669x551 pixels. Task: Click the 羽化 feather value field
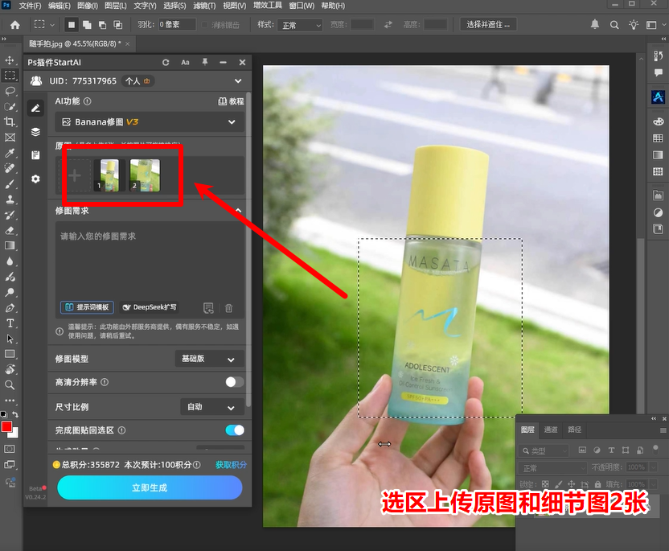177,25
